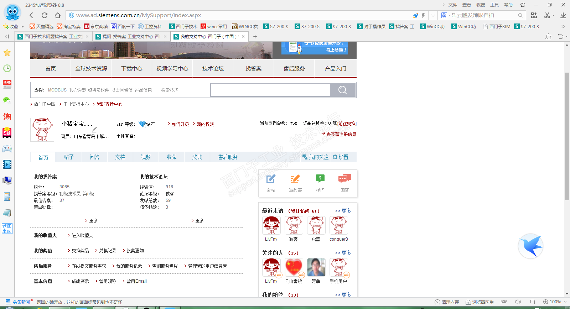Click the pencil icon beside the nickname 小猪宝宝

click(94, 130)
